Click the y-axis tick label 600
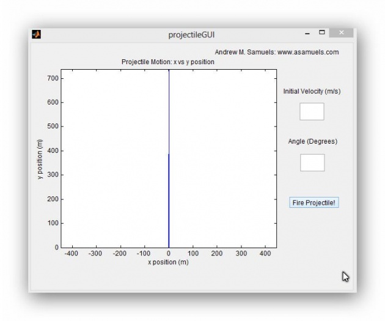This screenshot has height=321, width=385. 53,102
